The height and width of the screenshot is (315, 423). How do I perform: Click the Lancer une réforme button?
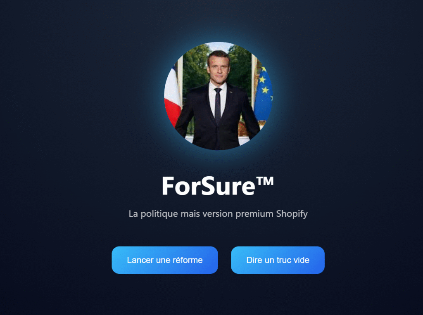point(164,260)
